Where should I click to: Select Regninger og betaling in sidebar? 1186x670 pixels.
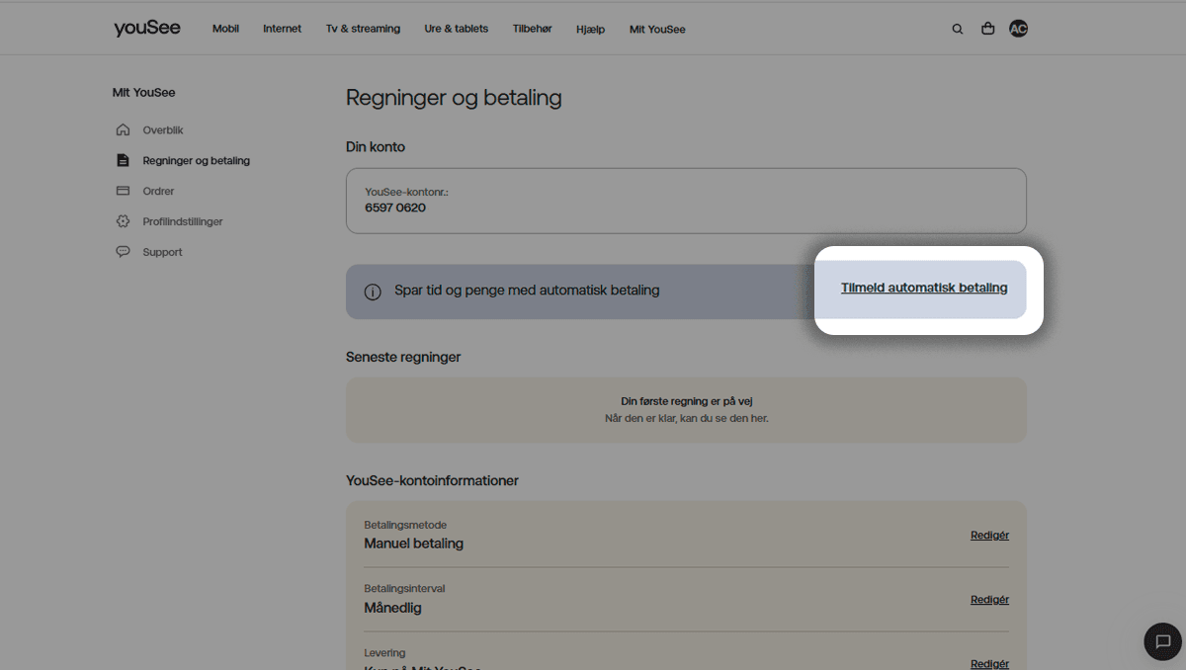[196, 160]
